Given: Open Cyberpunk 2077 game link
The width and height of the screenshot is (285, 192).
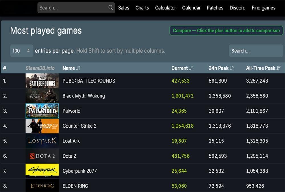Looking at the screenshot, I should pyautogui.click(x=80, y=171).
